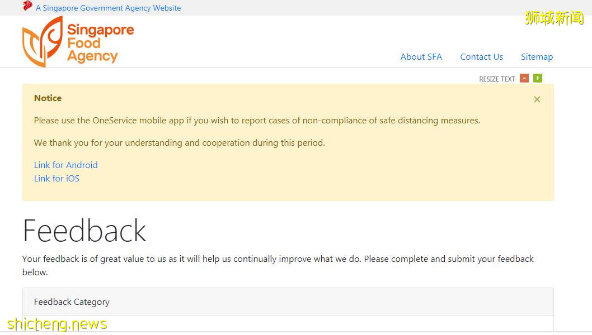Increase text size with the plus icon

tap(538, 78)
